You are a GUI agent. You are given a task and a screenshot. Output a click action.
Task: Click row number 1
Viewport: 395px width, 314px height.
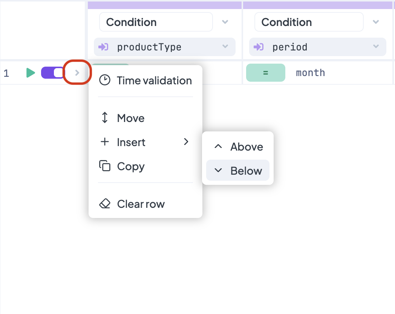6,73
